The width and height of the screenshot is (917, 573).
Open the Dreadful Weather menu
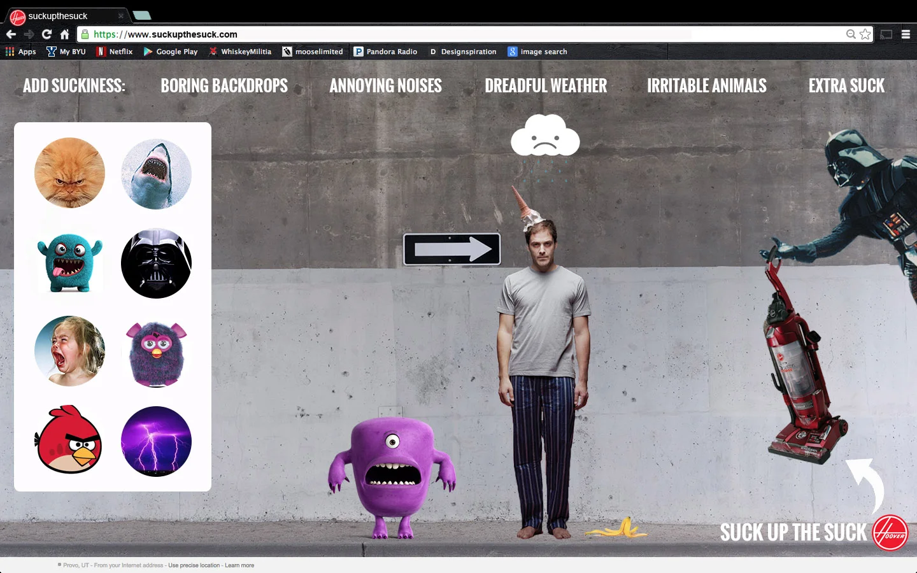coord(546,86)
